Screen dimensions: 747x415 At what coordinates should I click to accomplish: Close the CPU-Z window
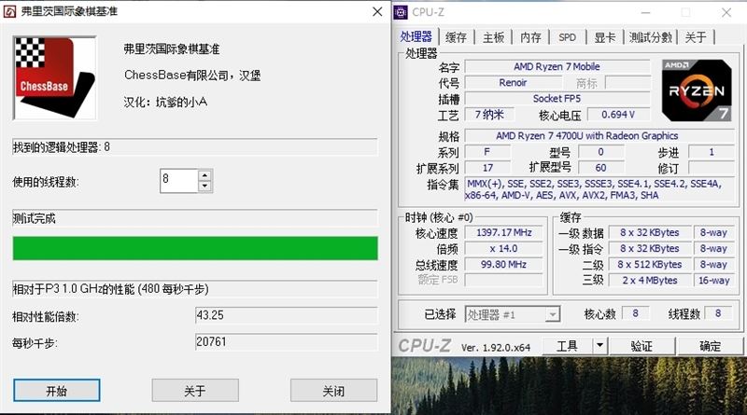coord(726,12)
